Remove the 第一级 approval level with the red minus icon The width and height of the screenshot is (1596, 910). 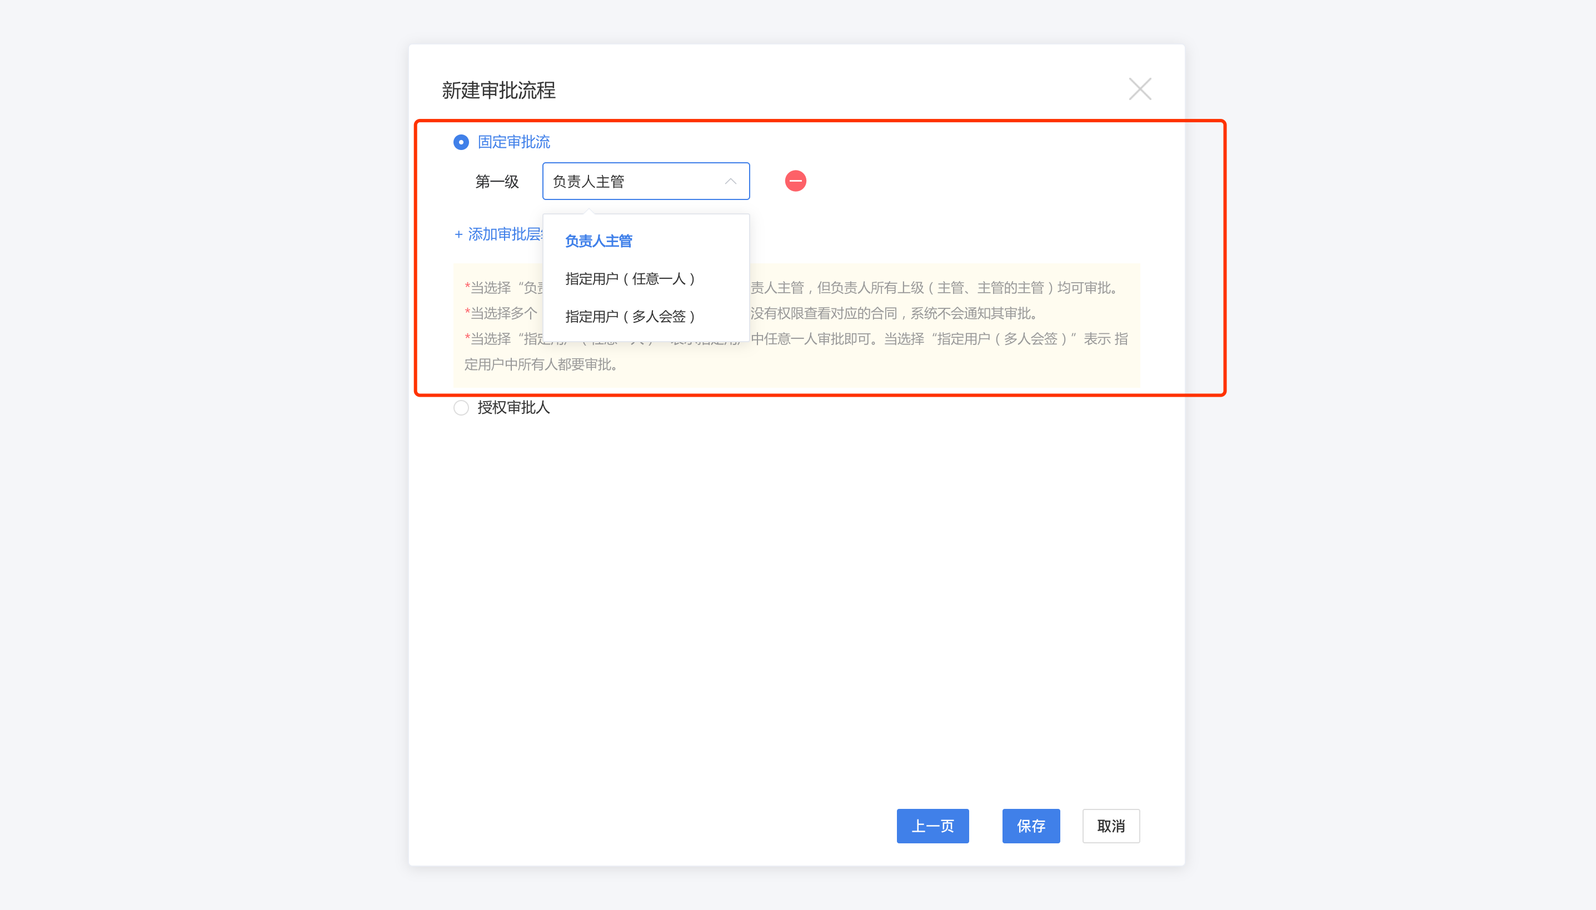click(x=795, y=181)
